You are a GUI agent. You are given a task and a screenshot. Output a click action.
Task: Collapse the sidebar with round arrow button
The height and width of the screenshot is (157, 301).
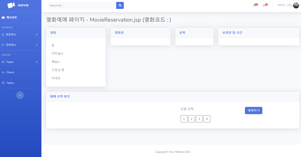click(x=20, y=95)
